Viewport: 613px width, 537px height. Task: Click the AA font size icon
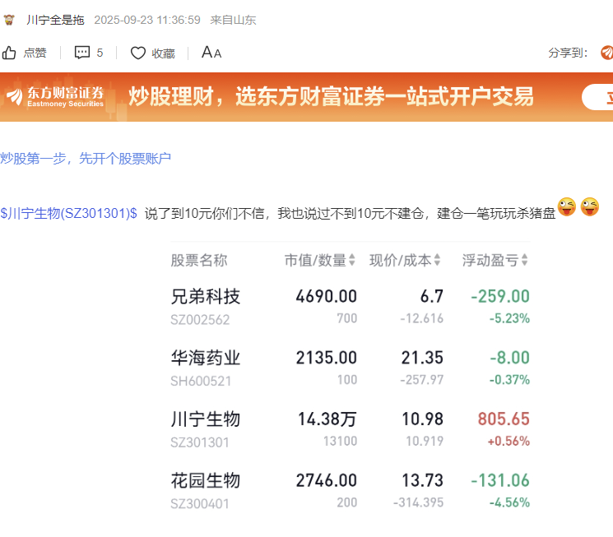211,53
